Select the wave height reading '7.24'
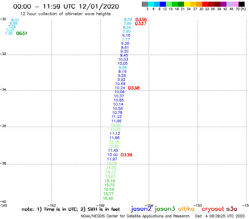Image resolution: width=249 pixels, height=219 pixels. tap(12, 27)
